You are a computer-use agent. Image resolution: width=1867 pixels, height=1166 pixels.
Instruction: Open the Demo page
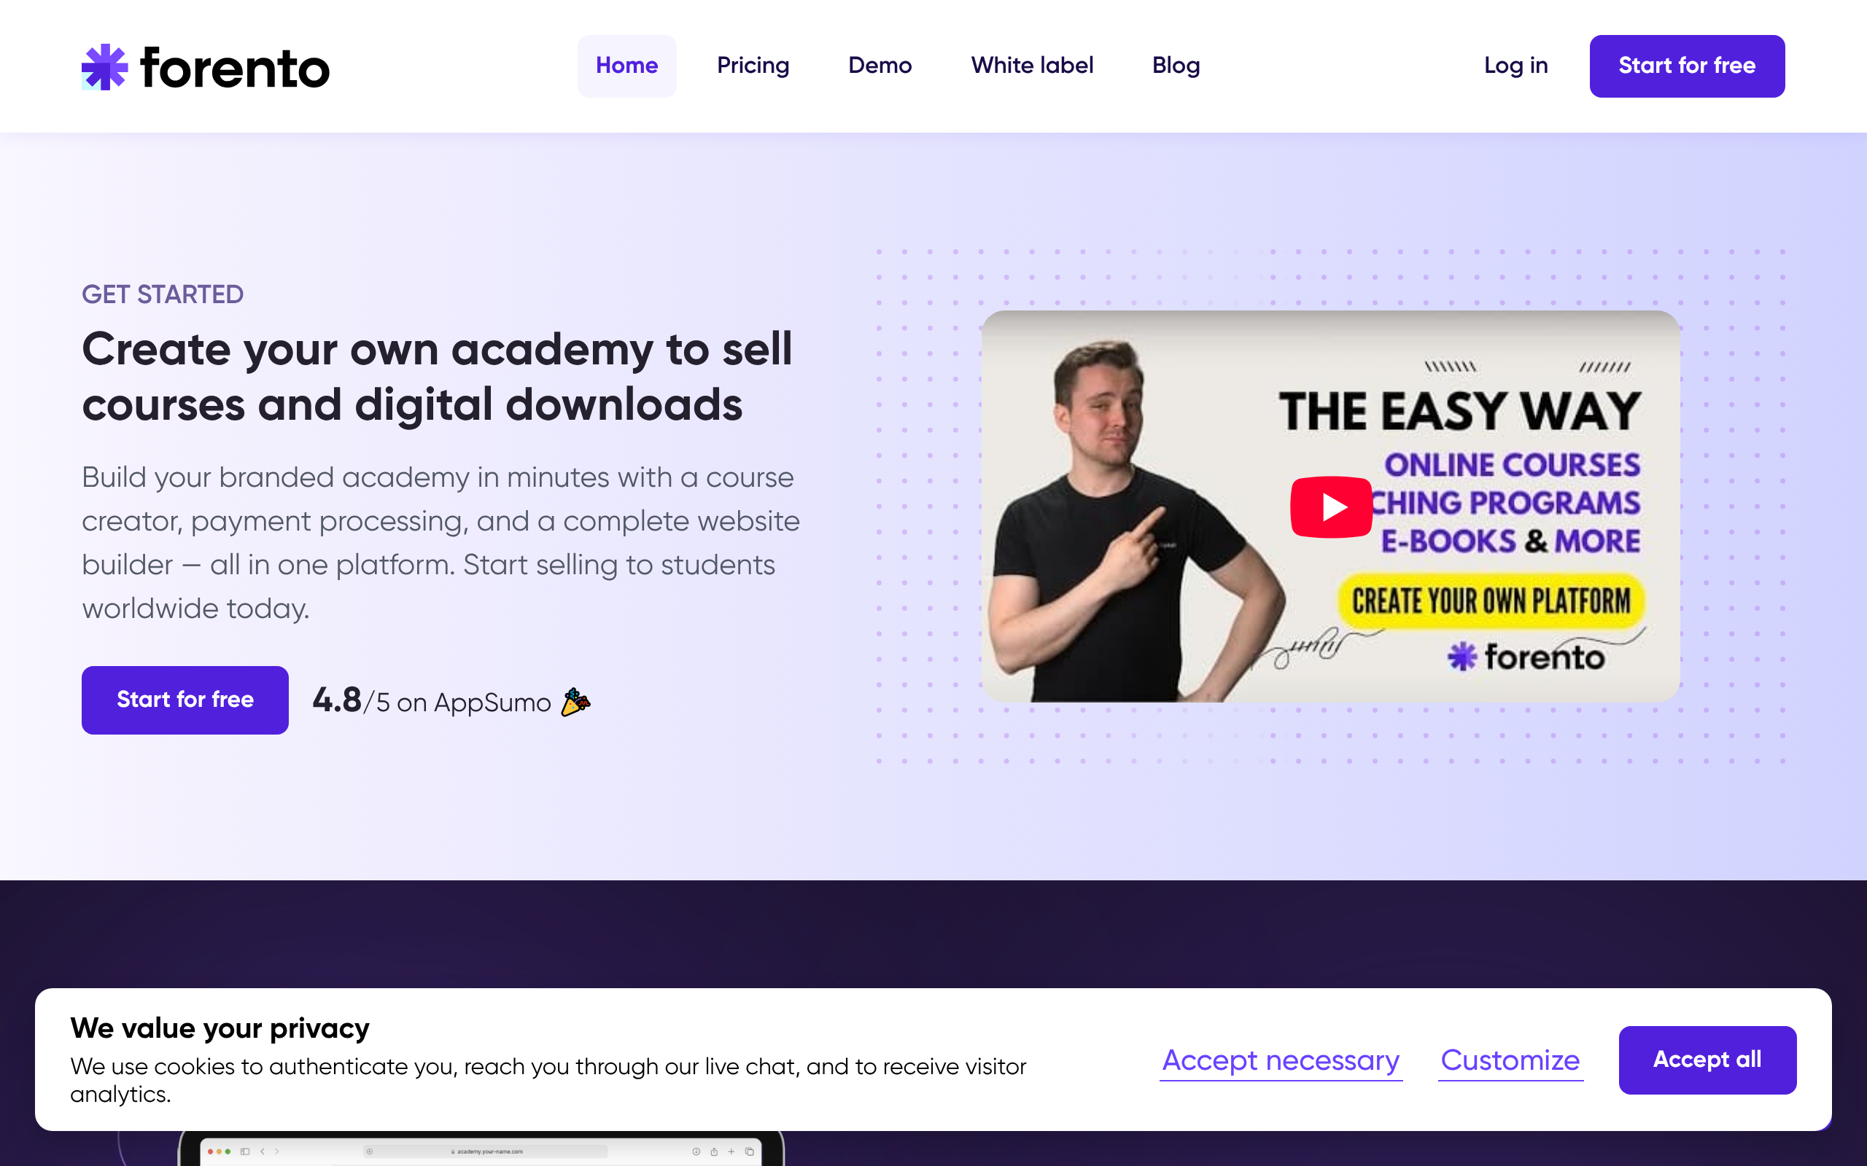[880, 66]
